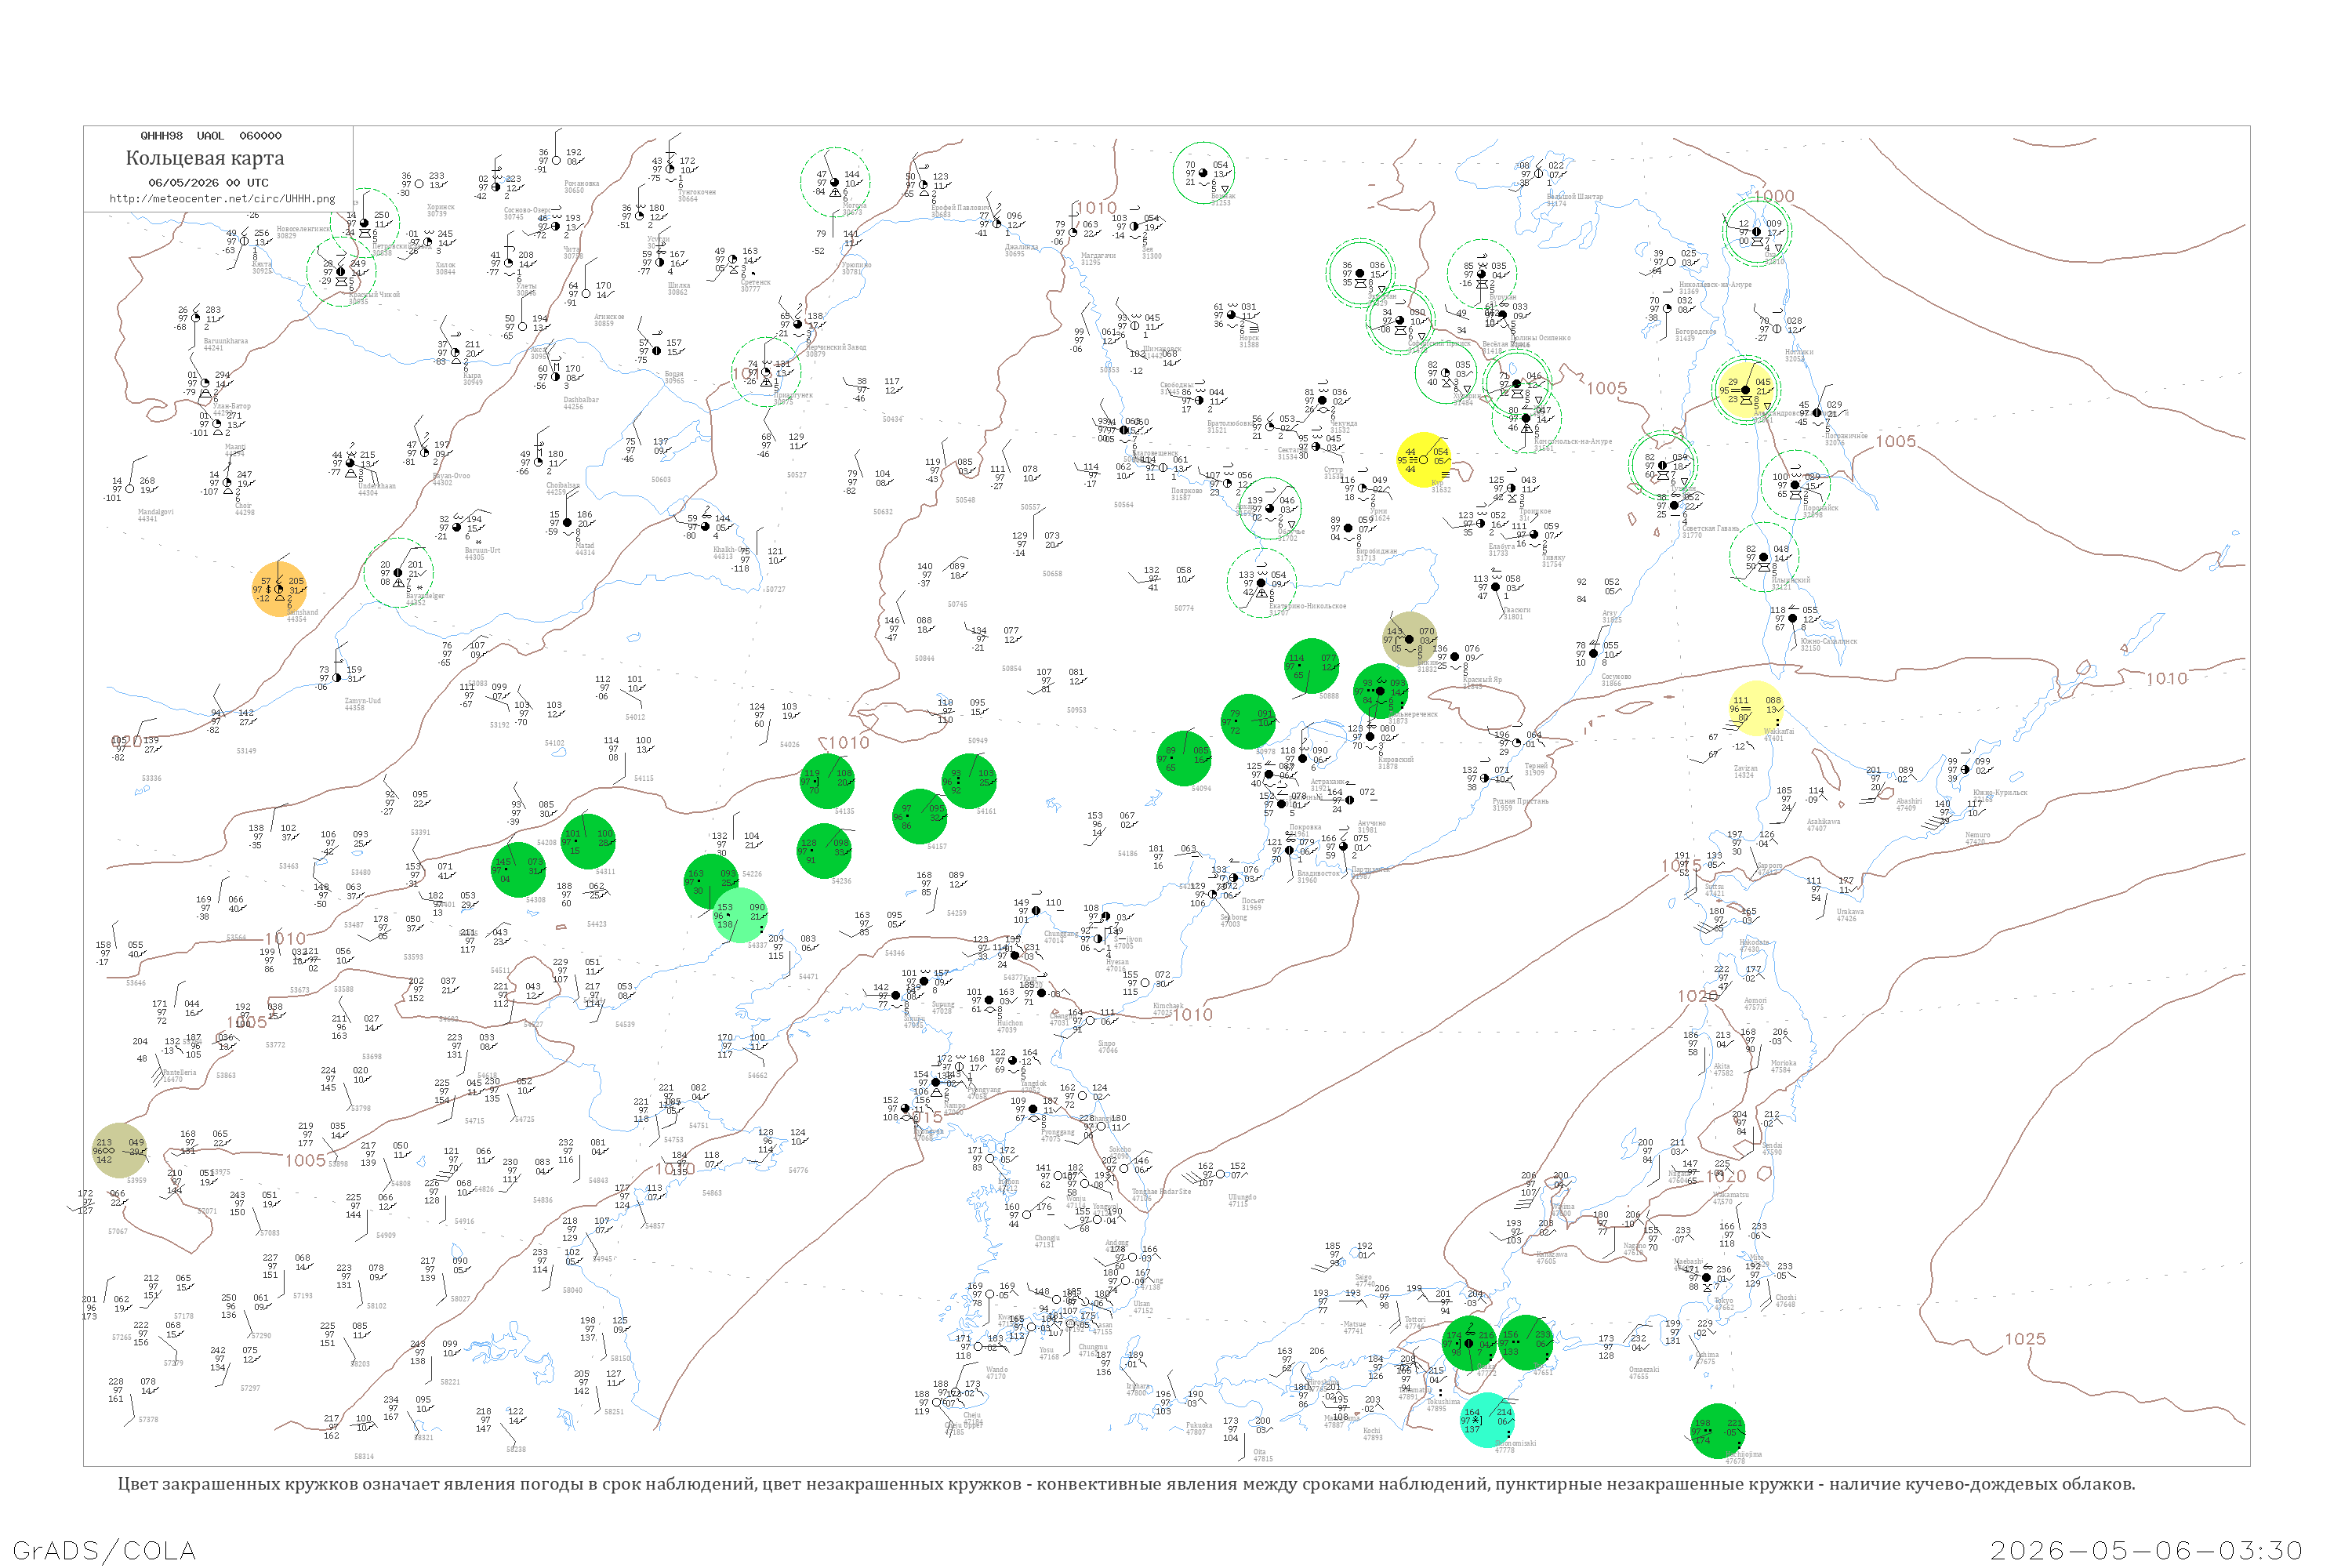Select the dashed green circle at Bayandelger
2352x1568 pixels.
[x=399, y=573]
